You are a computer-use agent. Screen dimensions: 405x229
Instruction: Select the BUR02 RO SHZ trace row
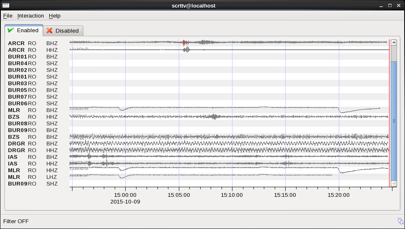199,70
